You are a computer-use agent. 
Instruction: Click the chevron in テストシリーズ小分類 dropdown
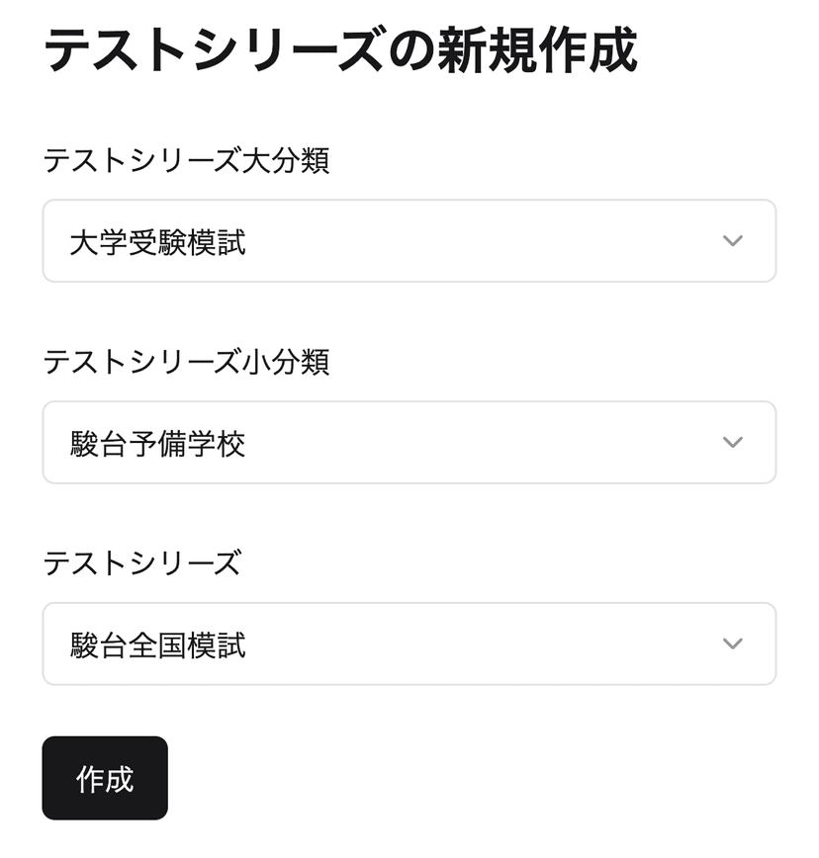[732, 442]
